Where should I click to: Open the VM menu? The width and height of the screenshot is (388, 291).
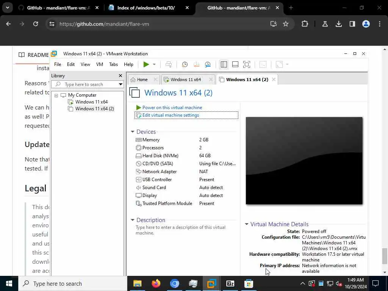click(100, 64)
